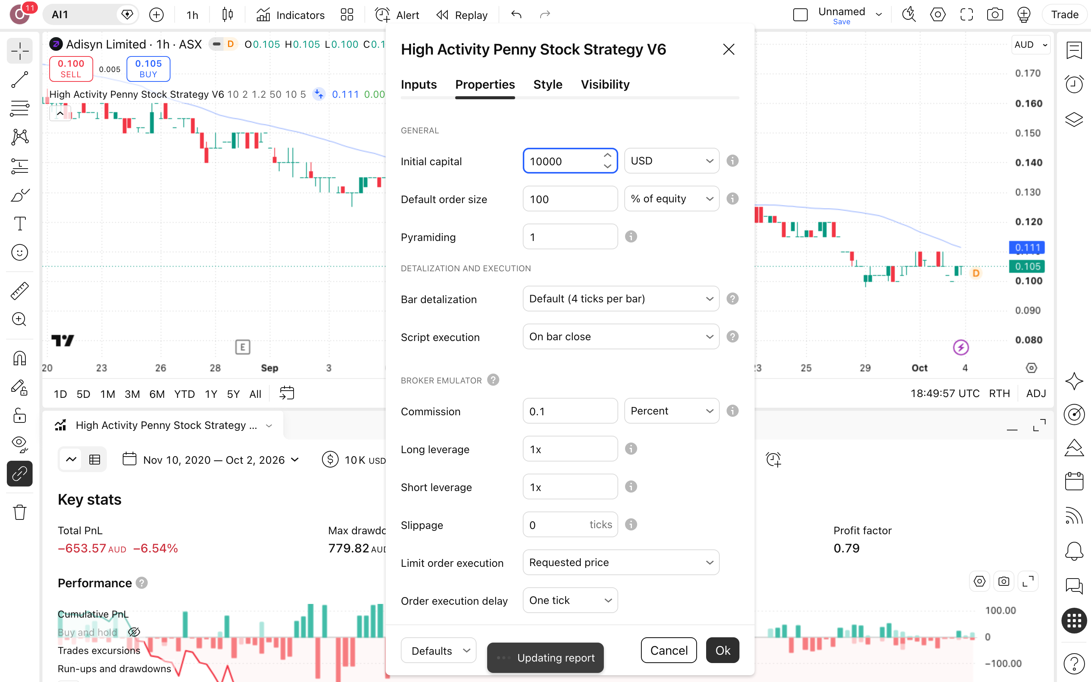Start bar Replay mode
The image size is (1091, 682).
pyautogui.click(x=462, y=15)
